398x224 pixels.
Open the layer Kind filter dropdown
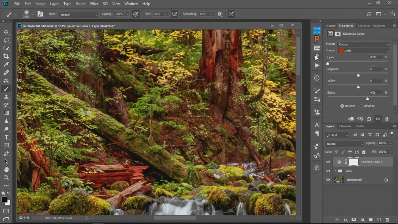[337, 135]
